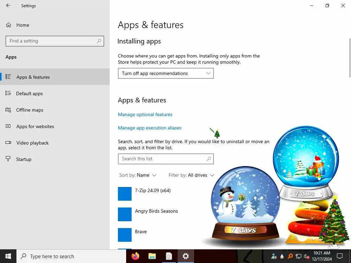Click taskbar Type here to search box
Image resolution: width=351 pixels, height=263 pixels.
click(71, 256)
